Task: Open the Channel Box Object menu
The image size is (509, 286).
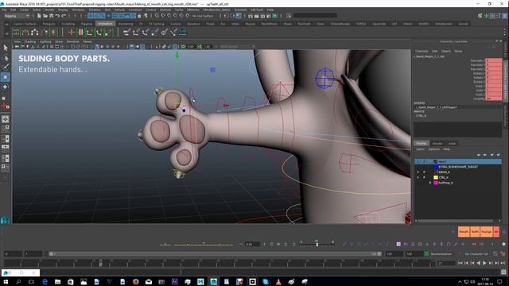Action: (x=445, y=51)
